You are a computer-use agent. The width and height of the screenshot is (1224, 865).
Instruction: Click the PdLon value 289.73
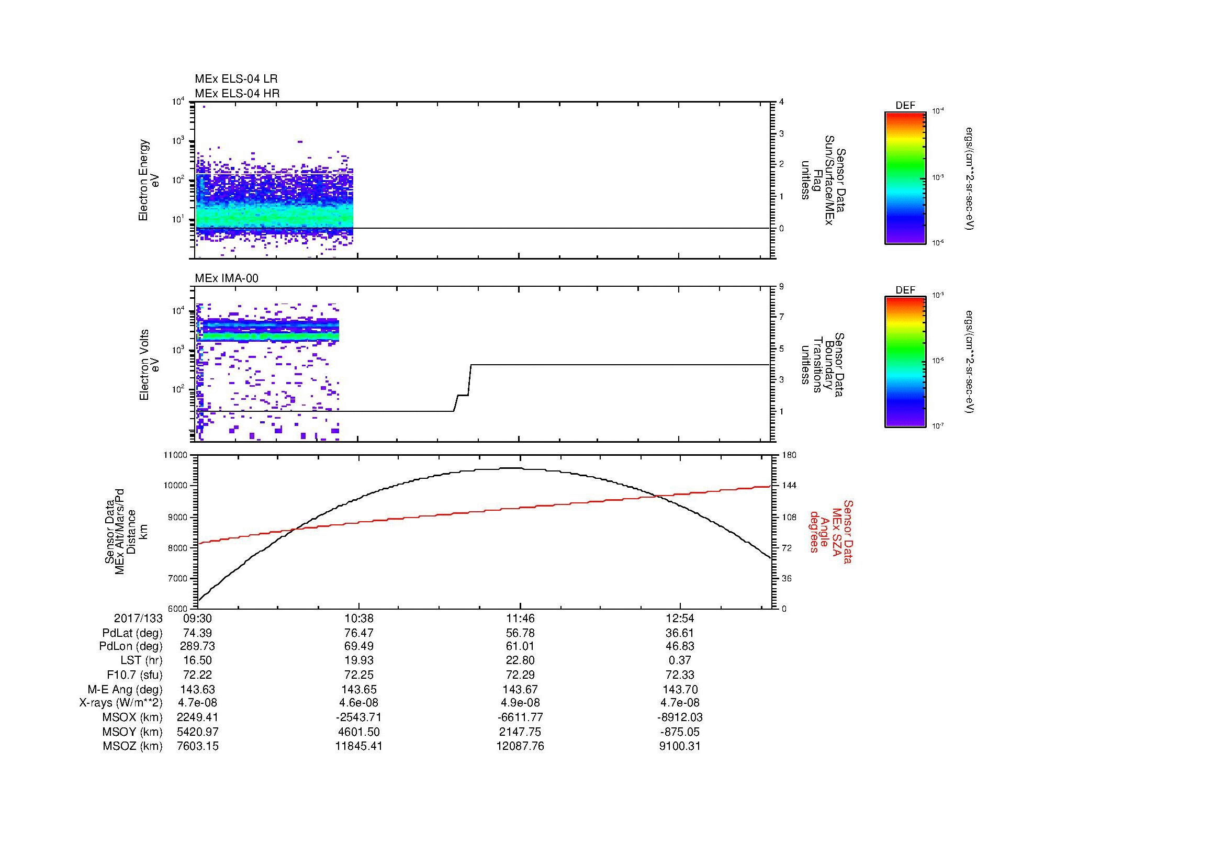(x=198, y=646)
